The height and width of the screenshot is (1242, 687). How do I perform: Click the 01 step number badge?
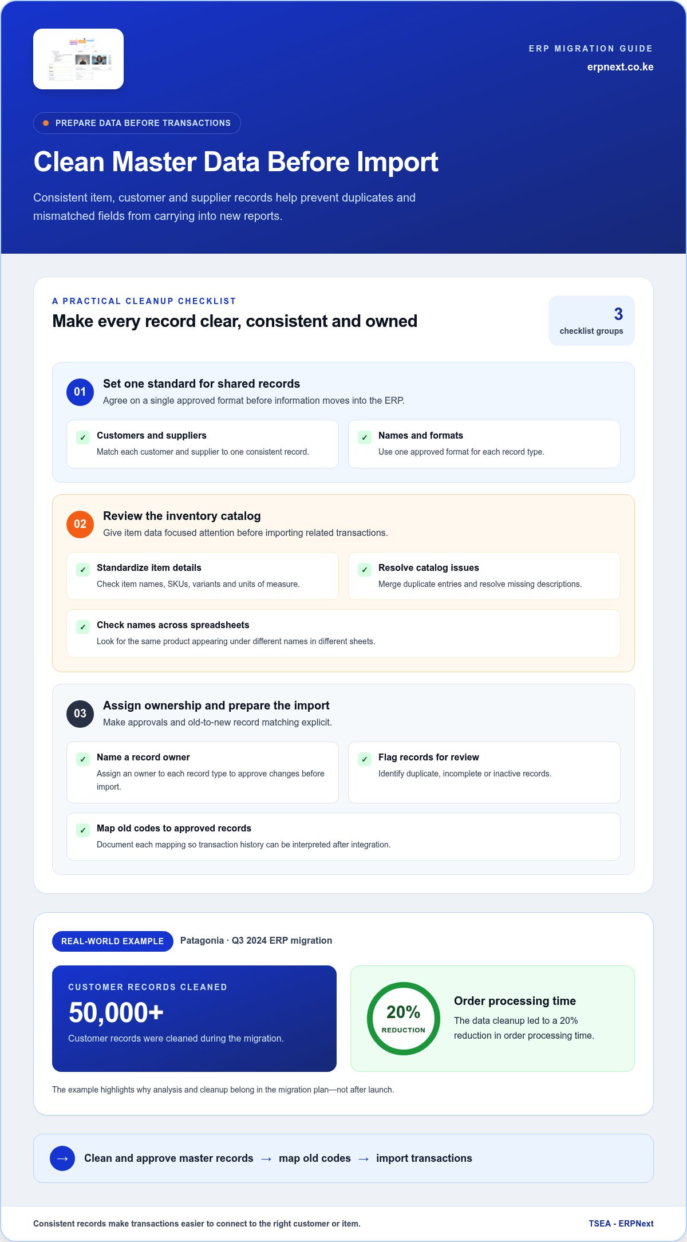click(x=80, y=392)
